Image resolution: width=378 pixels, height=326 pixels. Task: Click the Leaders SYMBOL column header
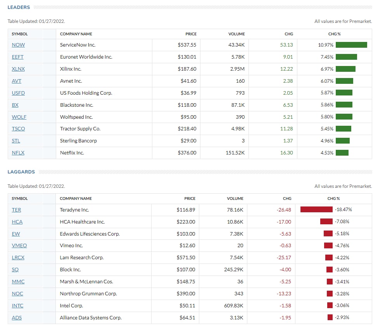point(20,34)
